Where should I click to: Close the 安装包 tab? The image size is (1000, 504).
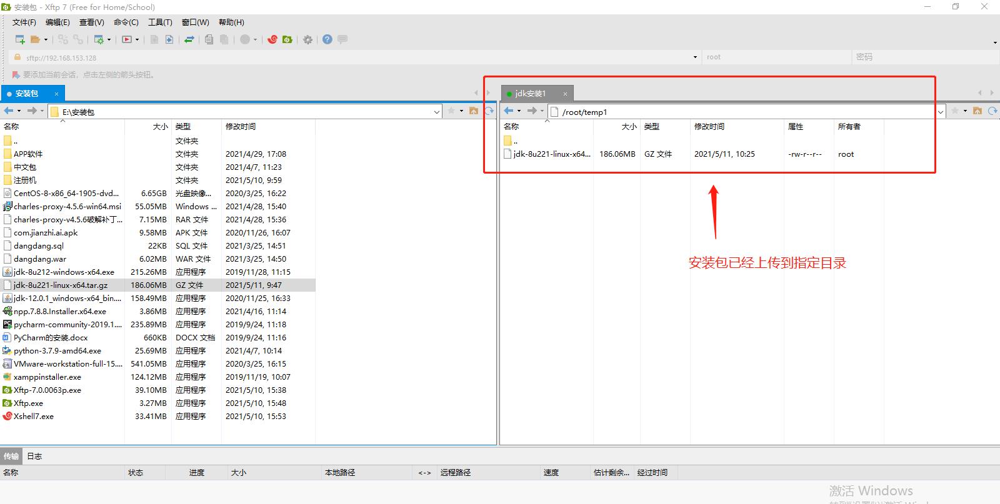point(56,94)
